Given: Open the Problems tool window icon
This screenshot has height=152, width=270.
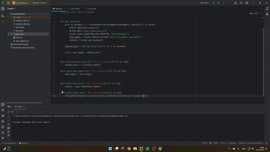Looking at the screenshot, I should tap(3, 133).
